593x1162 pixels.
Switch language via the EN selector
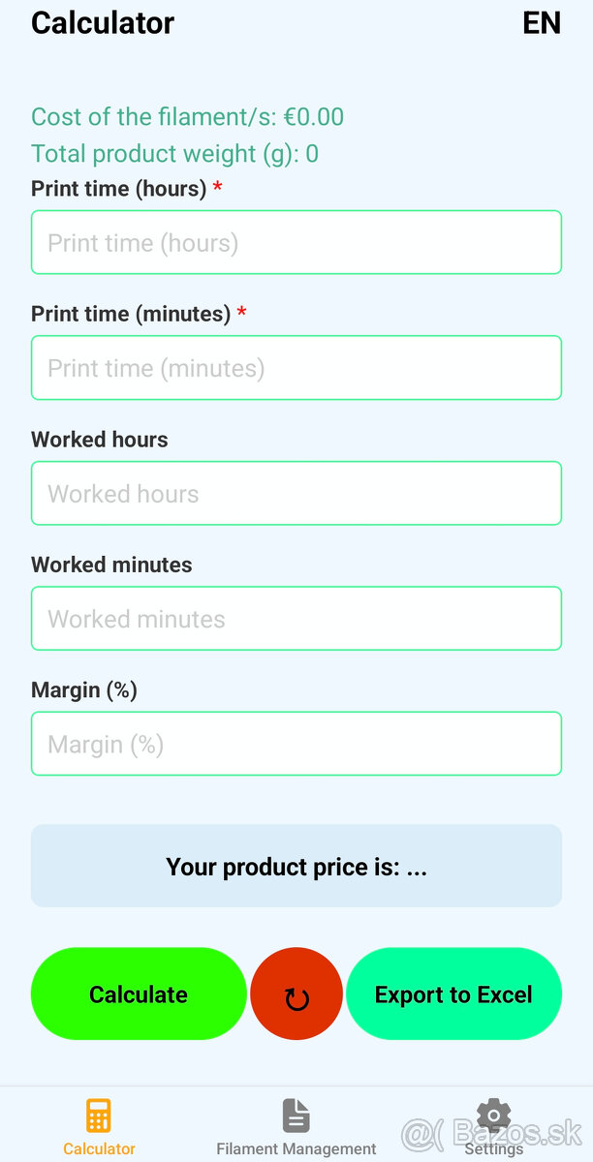tap(541, 23)
